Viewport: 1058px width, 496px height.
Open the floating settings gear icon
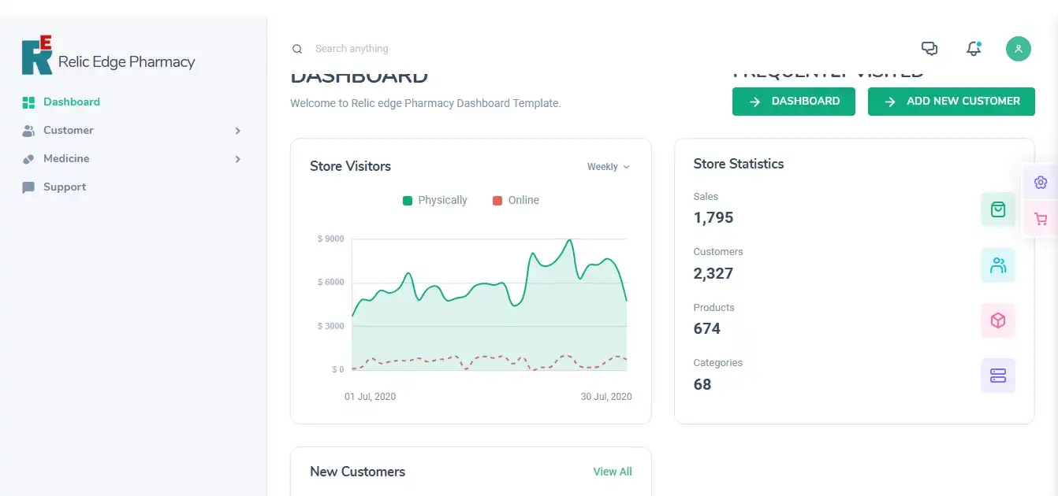(1041, 183)
